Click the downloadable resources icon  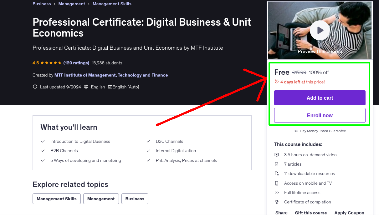[x=277, y=173]
